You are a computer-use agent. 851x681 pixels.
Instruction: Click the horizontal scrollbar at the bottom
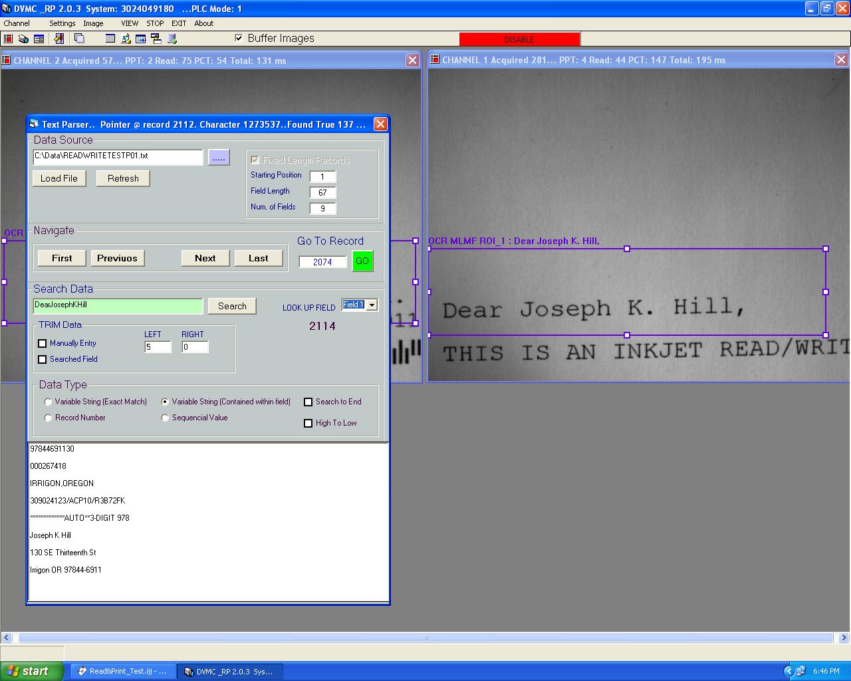point(425,637)
